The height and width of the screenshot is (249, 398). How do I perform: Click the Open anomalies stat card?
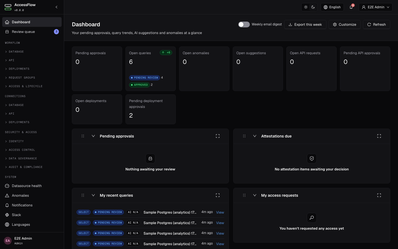click(x=204, y=69)
